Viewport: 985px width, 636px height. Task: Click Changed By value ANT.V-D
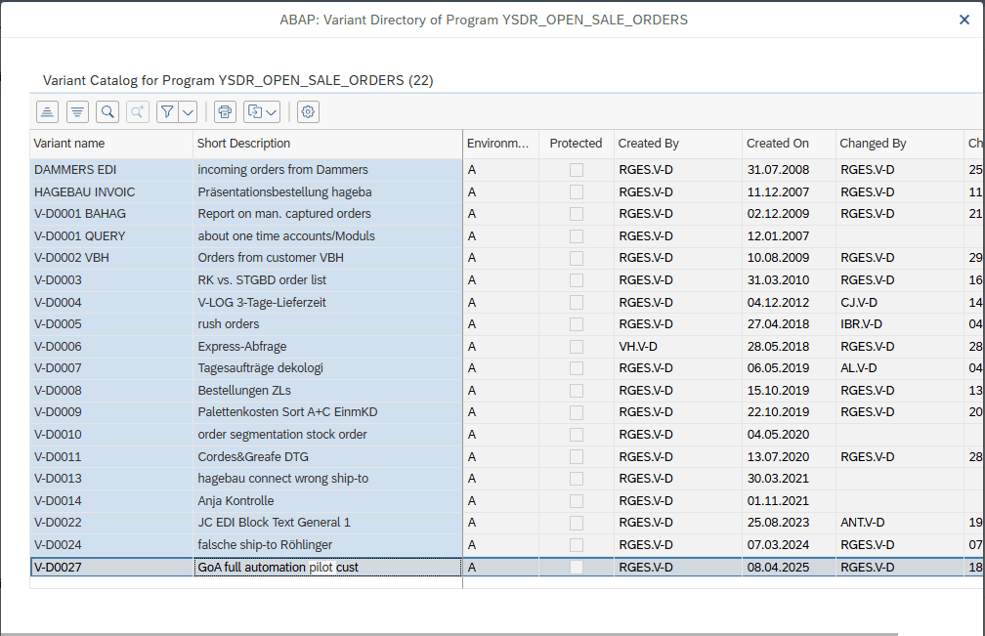pyautogui.click(x=863, y=523)
